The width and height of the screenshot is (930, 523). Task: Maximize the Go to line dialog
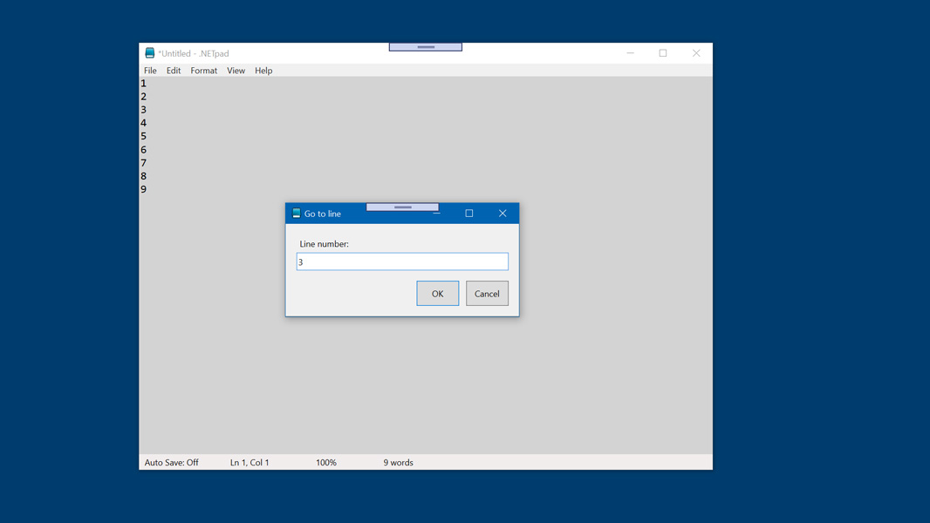click(469, 214)
